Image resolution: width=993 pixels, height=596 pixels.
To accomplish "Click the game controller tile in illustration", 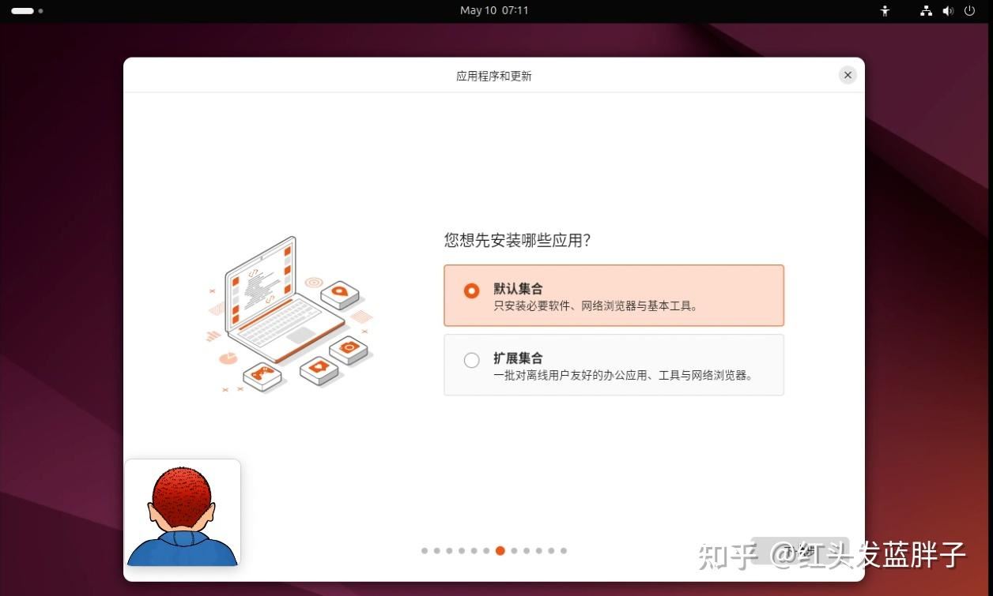I will [x=262, y=374].
